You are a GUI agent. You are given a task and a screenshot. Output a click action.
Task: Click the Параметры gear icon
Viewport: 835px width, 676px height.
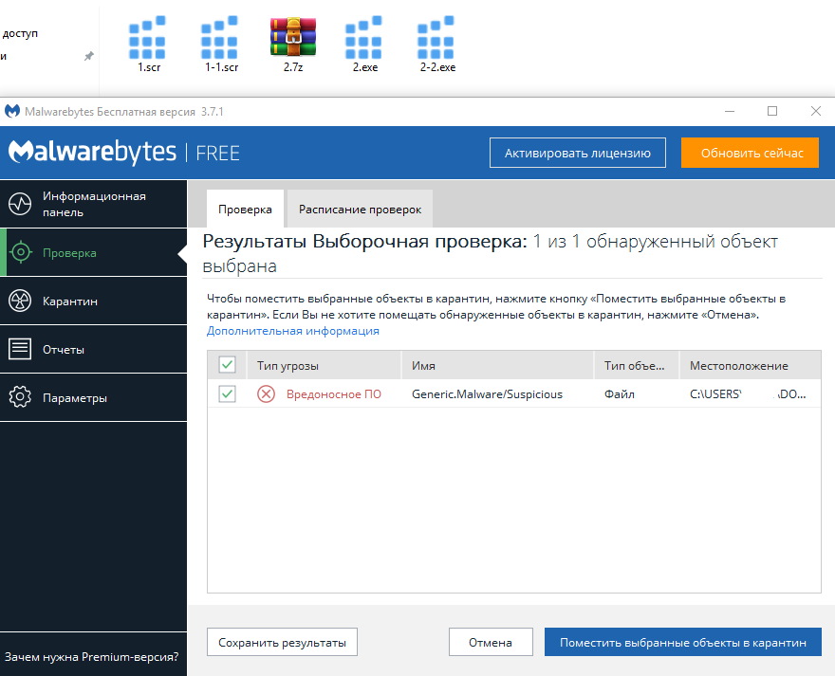(20, 397)
